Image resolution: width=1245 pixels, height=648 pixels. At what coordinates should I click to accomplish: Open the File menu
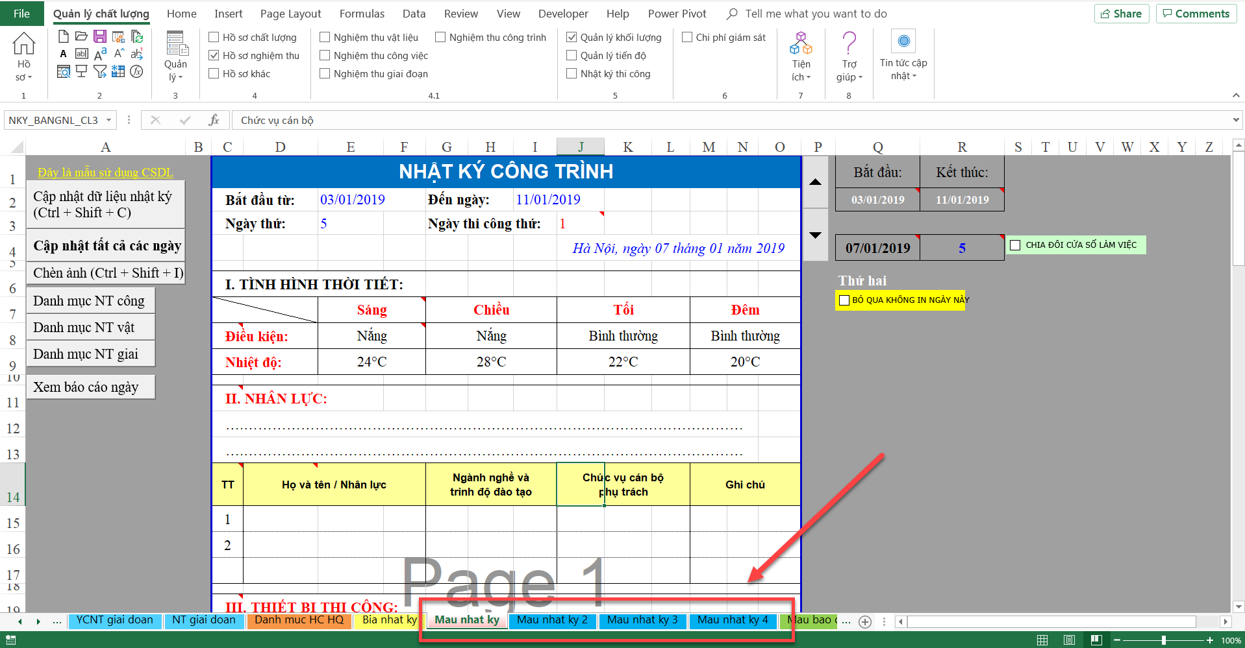(21, 14)
